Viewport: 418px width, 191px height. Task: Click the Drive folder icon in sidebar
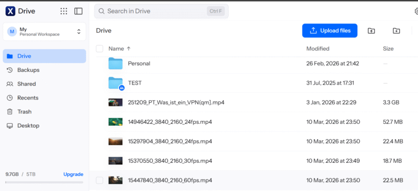click(9, 56)
